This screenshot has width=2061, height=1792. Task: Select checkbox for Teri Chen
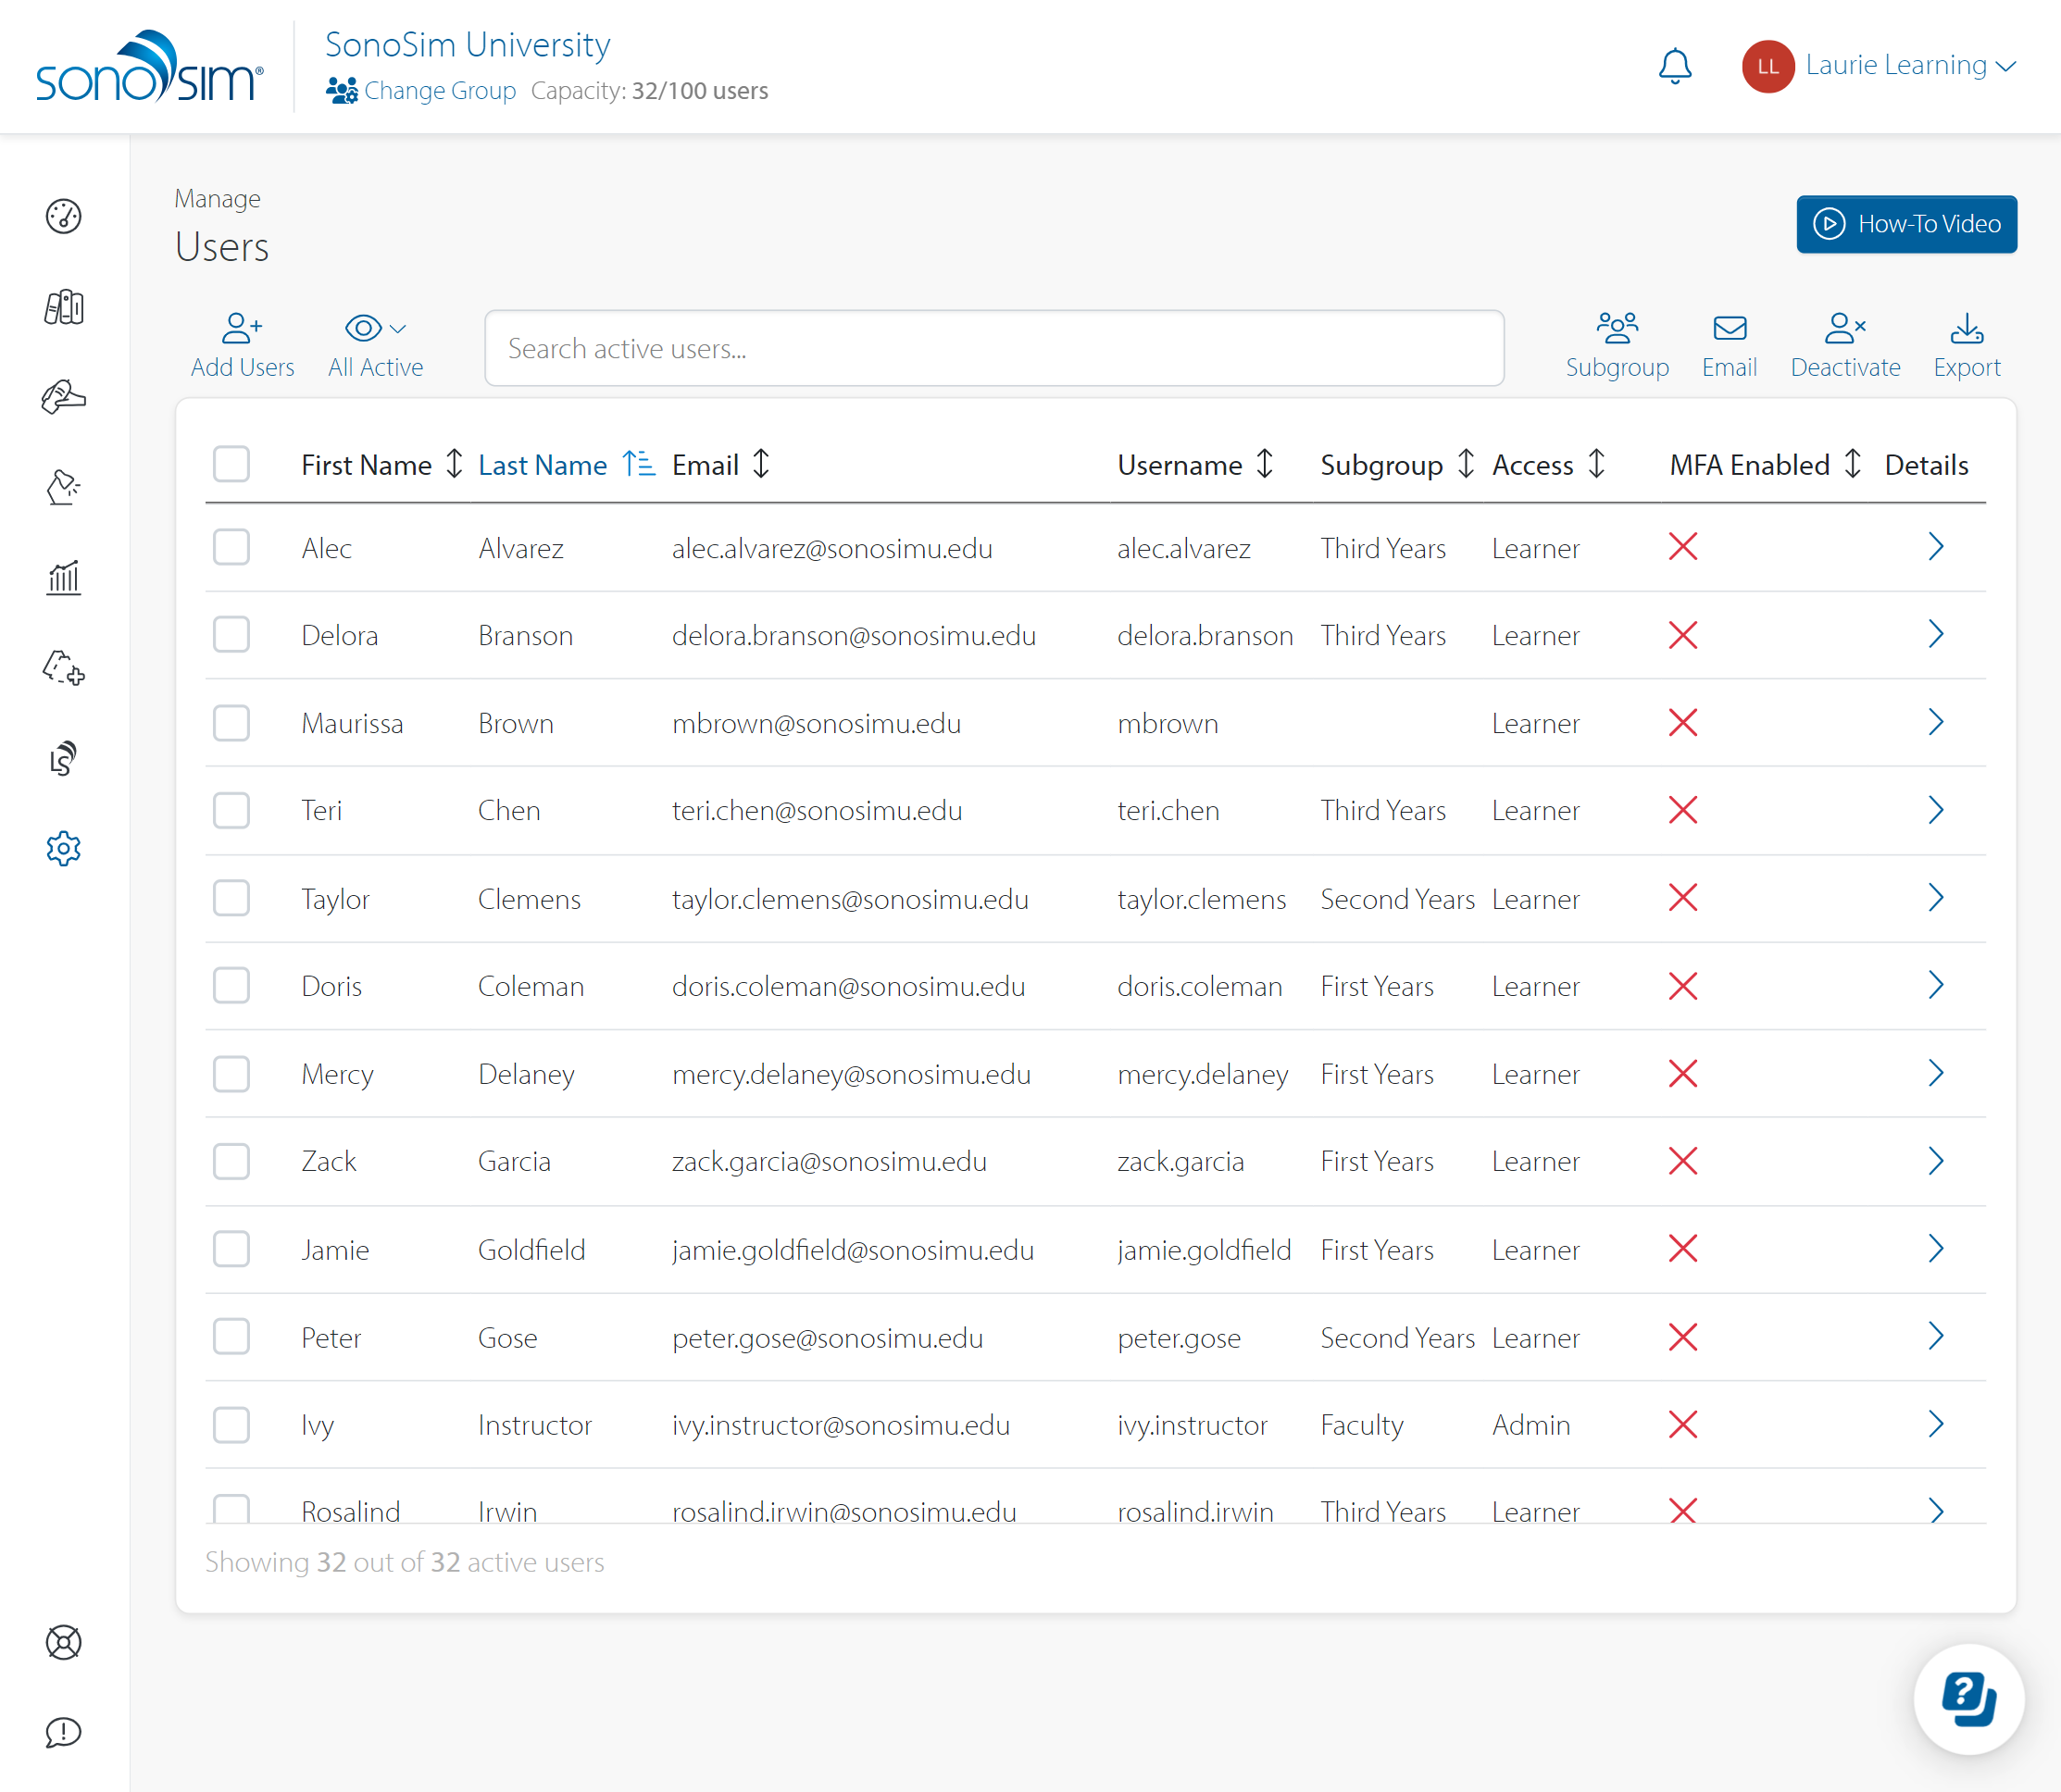pyautogui.click(x=231, y=810)
